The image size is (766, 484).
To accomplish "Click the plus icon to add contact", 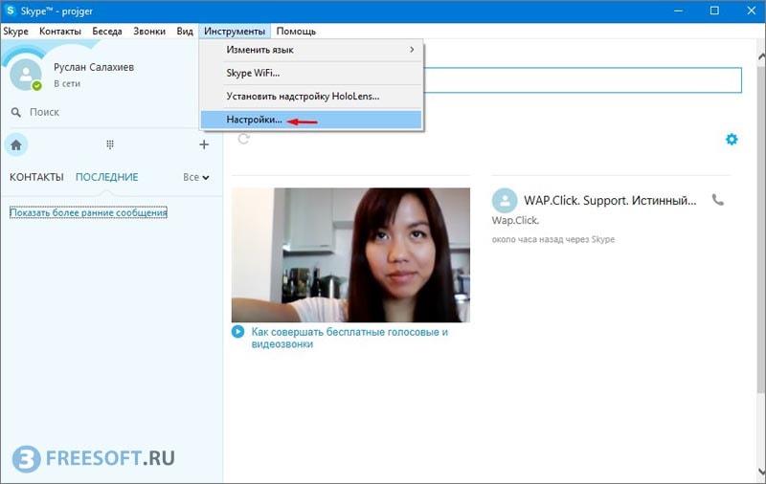I will [x=204, y=144].
